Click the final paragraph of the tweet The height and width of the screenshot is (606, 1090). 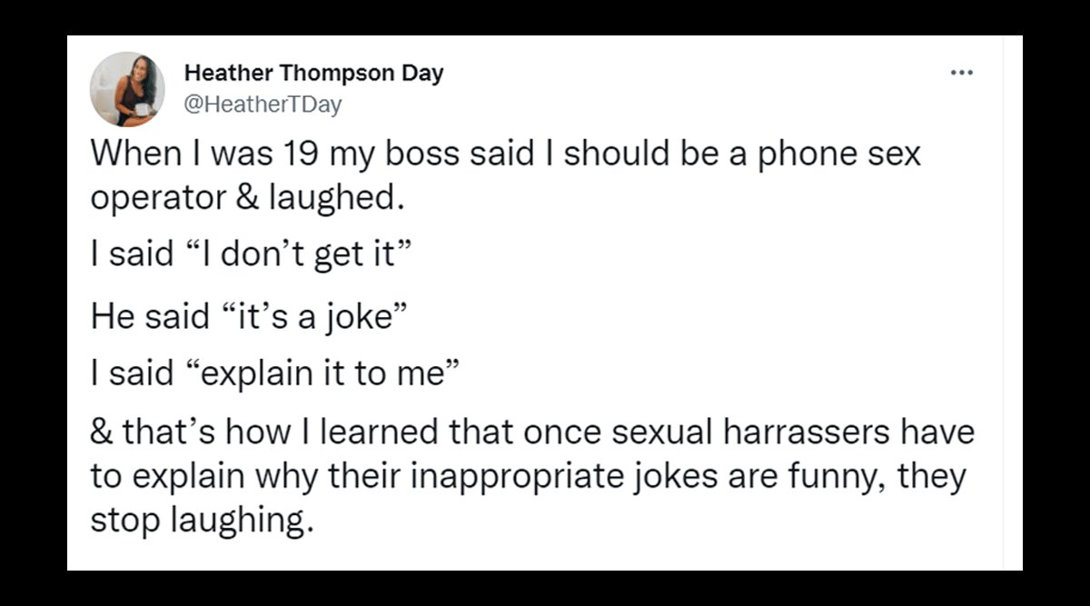coord(531,473)
